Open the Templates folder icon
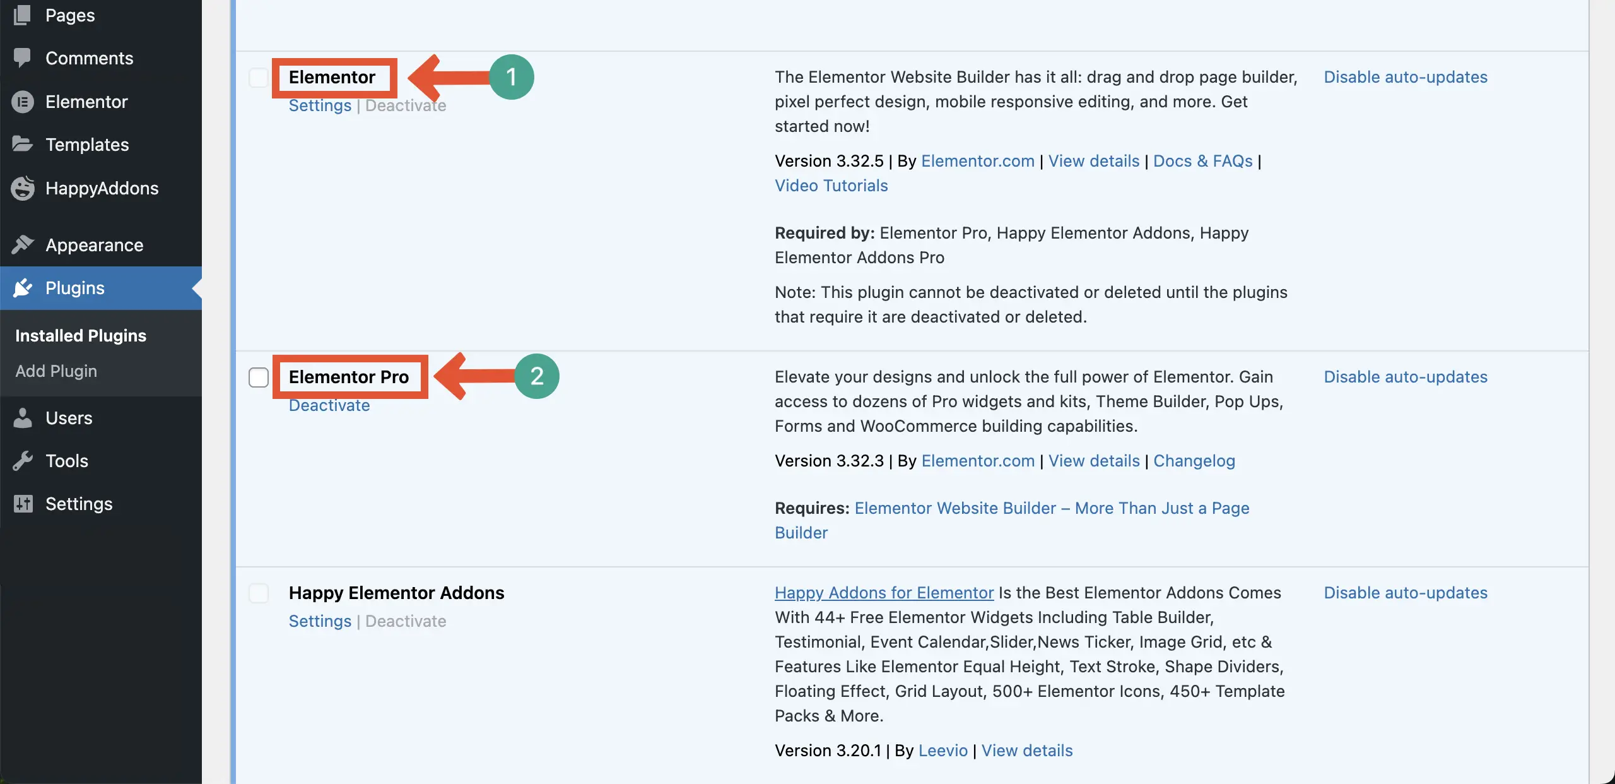The image size is (1615, 784). pyautogui.click(x=22, y=144)
